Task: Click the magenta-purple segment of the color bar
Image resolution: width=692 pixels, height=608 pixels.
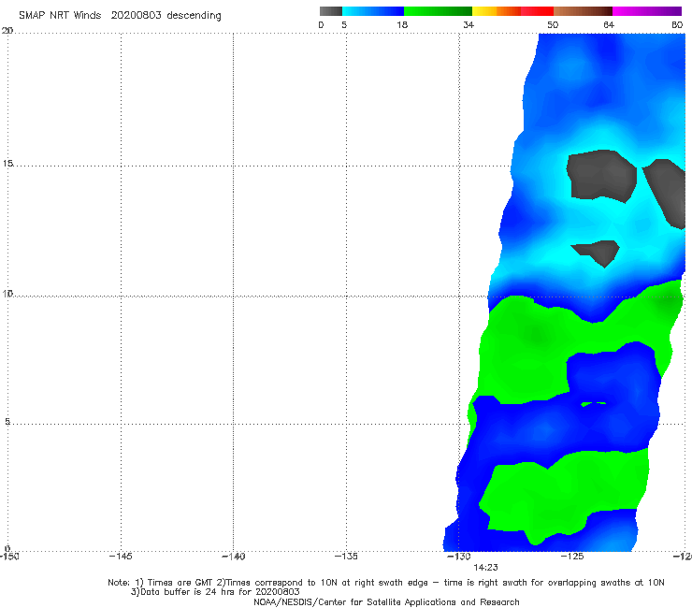Action: click(x=647, y=11)
